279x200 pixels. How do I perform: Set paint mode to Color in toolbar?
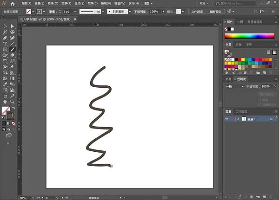click(x=4, y=123)
